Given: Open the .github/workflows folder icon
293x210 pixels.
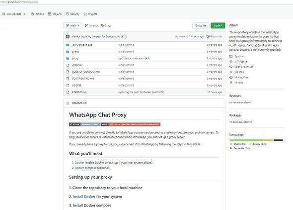Looking at the screenshot, I should coord(68,45).
